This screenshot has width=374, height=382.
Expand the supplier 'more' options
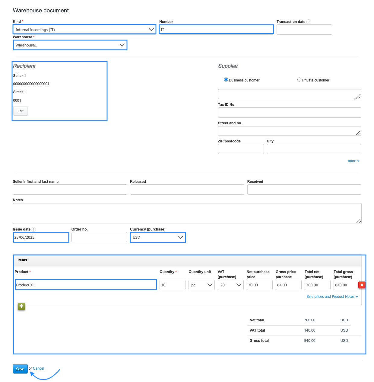point(353,161)
